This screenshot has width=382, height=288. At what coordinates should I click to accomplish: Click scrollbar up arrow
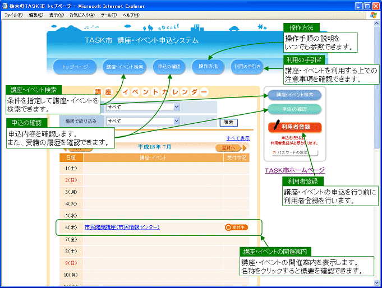click(376, 23)
